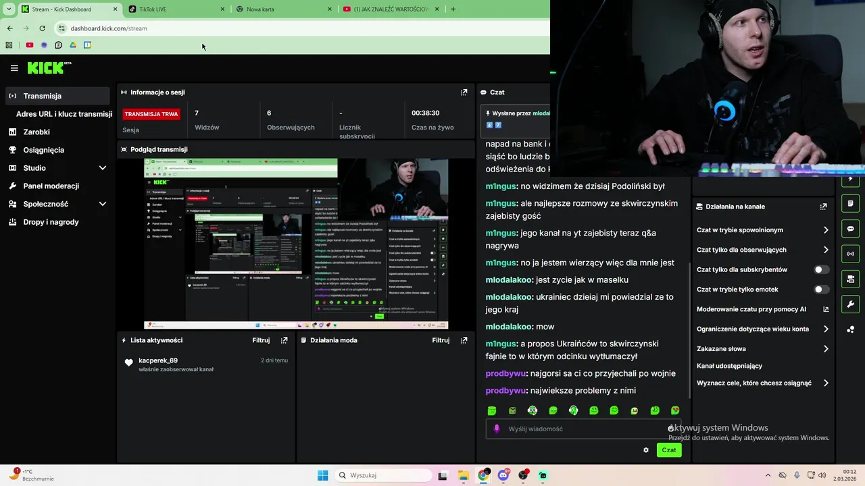Switch to the TikTok LIVE tab
This screenshot has height=486, width=865.
click(176, 9)
